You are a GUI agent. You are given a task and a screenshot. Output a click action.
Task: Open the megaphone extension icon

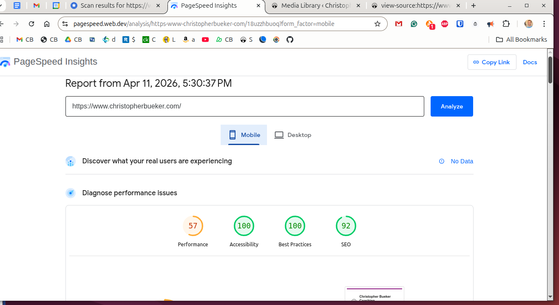point(491,24)
